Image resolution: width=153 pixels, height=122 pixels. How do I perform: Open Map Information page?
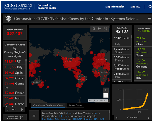pos(115,7)
